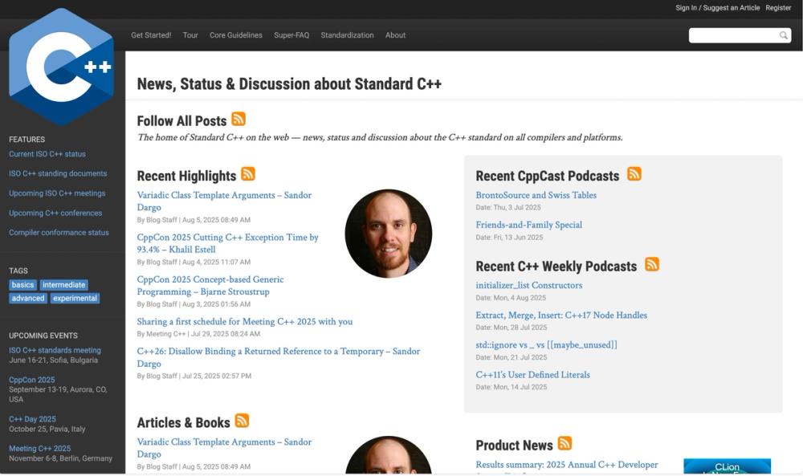Open Sharing a first schedule for Meeting C++
The width and height of the screenshot is (803, 476).
tap(245, 321)
